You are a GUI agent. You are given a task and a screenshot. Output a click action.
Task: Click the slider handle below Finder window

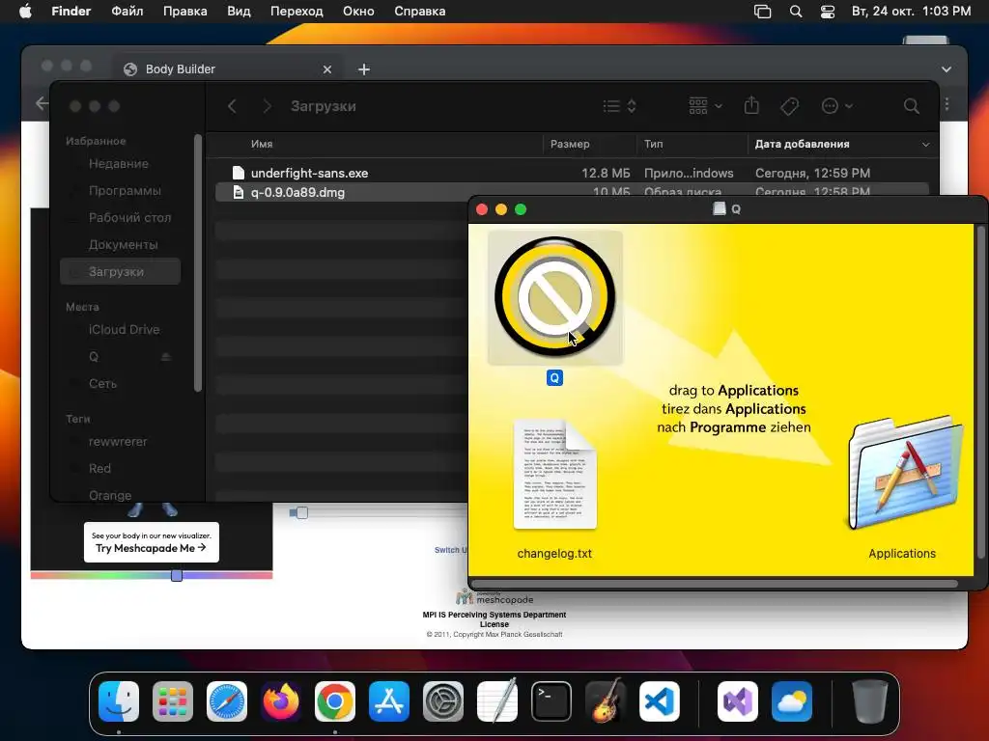302,513
